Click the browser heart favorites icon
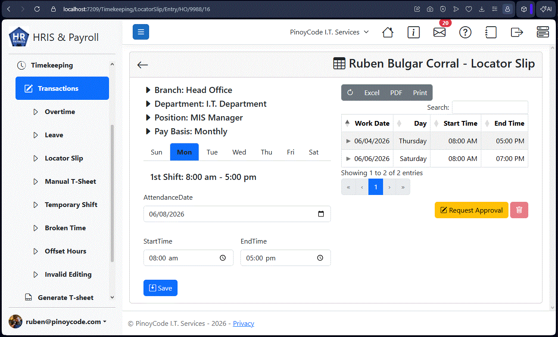The width and height of the screenshot is (558, 337). [x=469, y=9]
